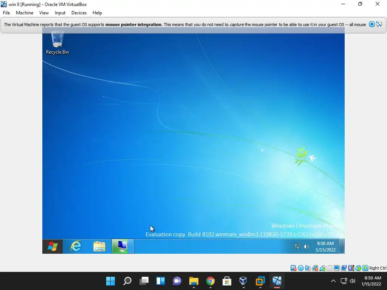Click VirtualBox keyboard capture indicator
Screen dimensions: 387x290
point(365,268)
